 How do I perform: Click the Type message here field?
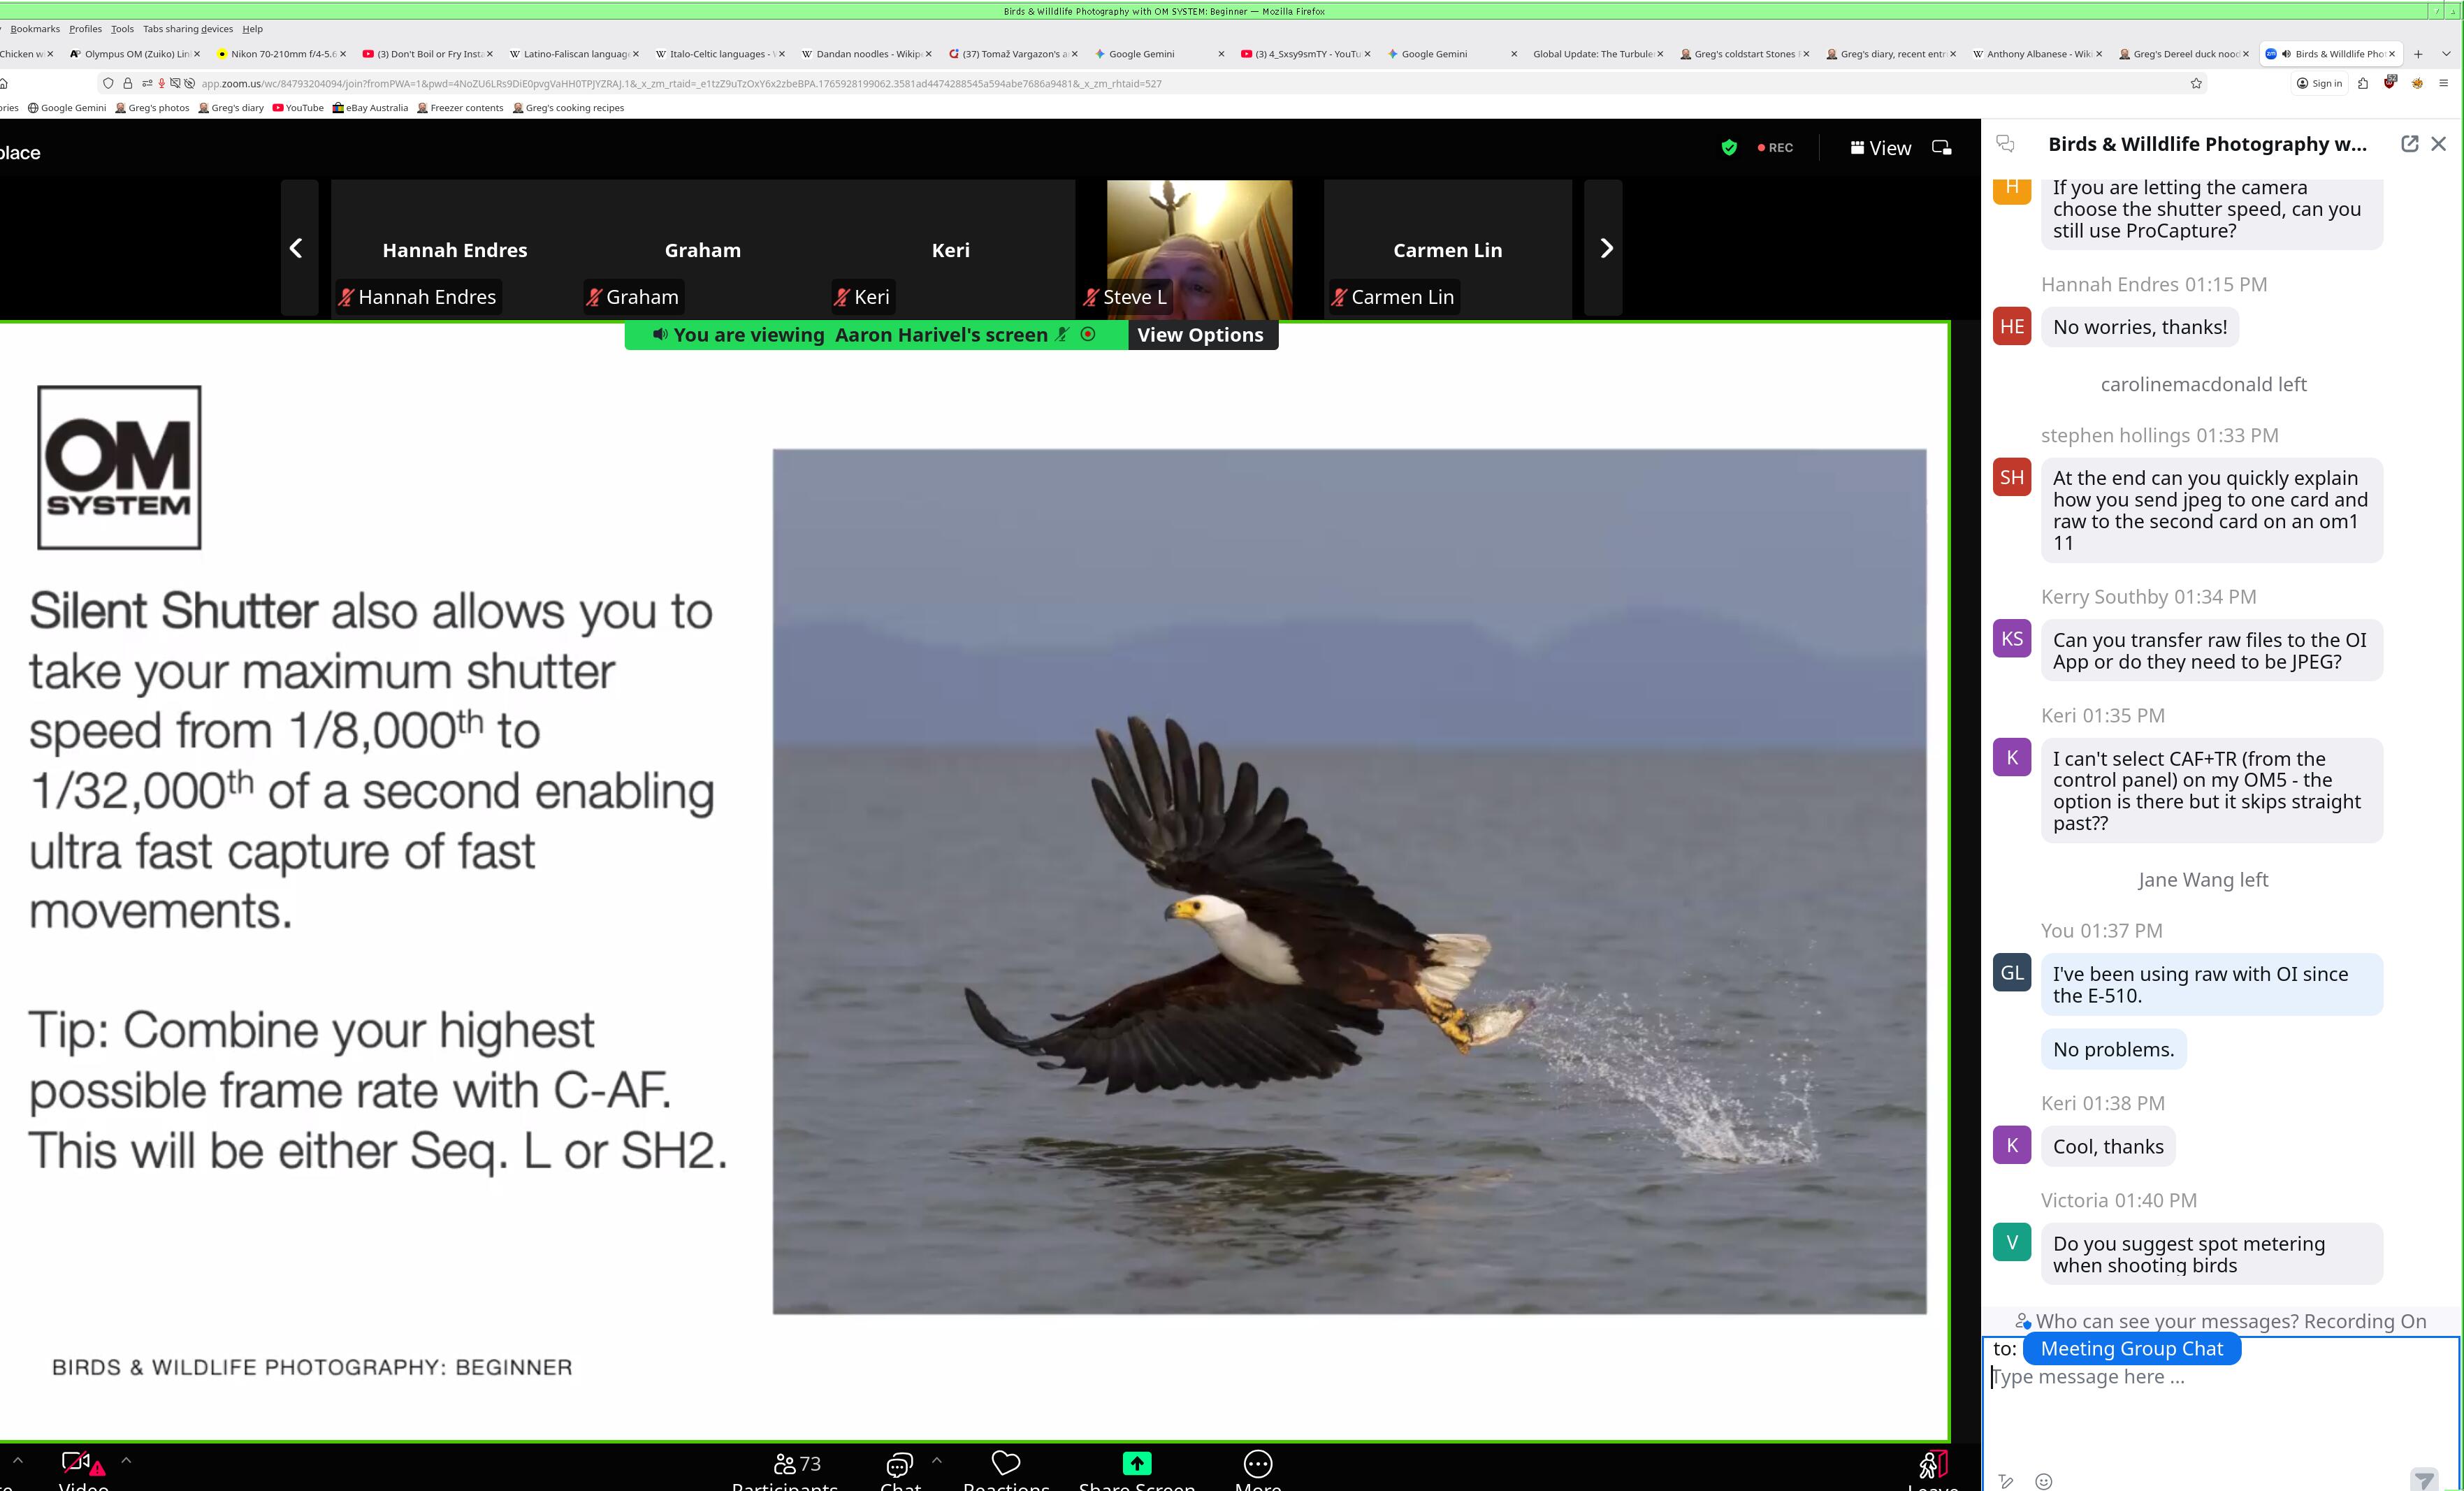2200,1377
